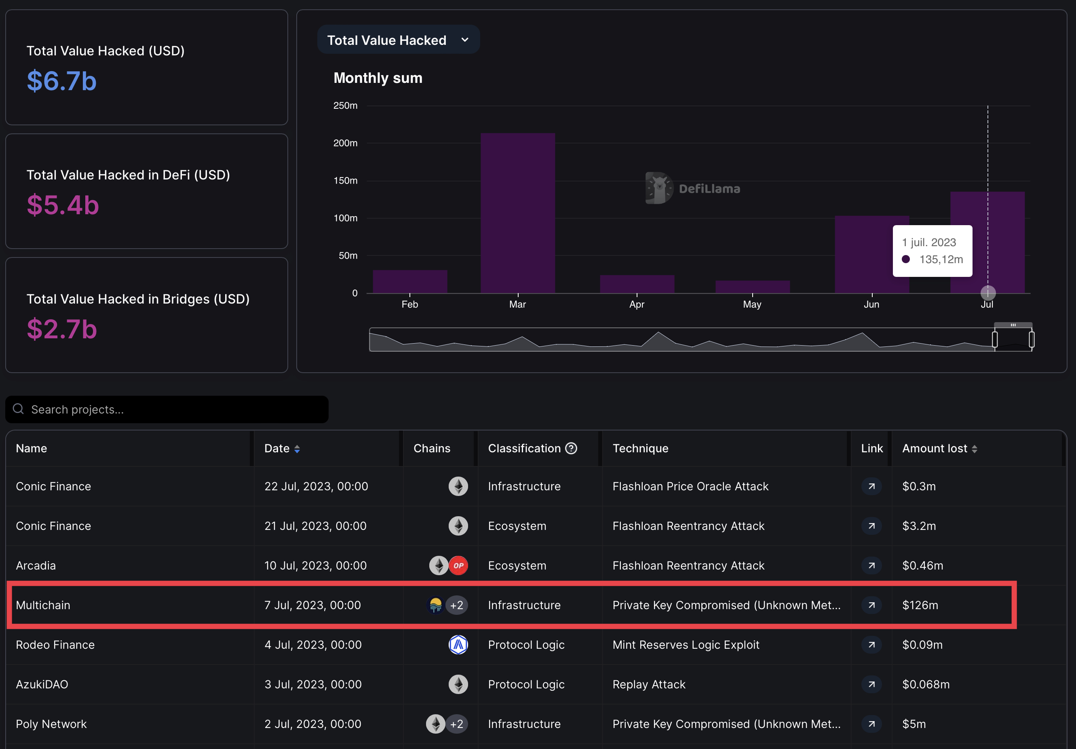The image size is (1076, 749).
Task: Click the February bar in the chart
Action: click(410, 282)
